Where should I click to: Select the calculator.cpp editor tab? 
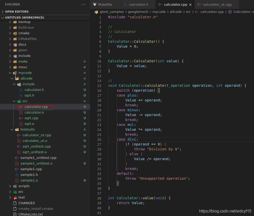[x=175, y=5]
